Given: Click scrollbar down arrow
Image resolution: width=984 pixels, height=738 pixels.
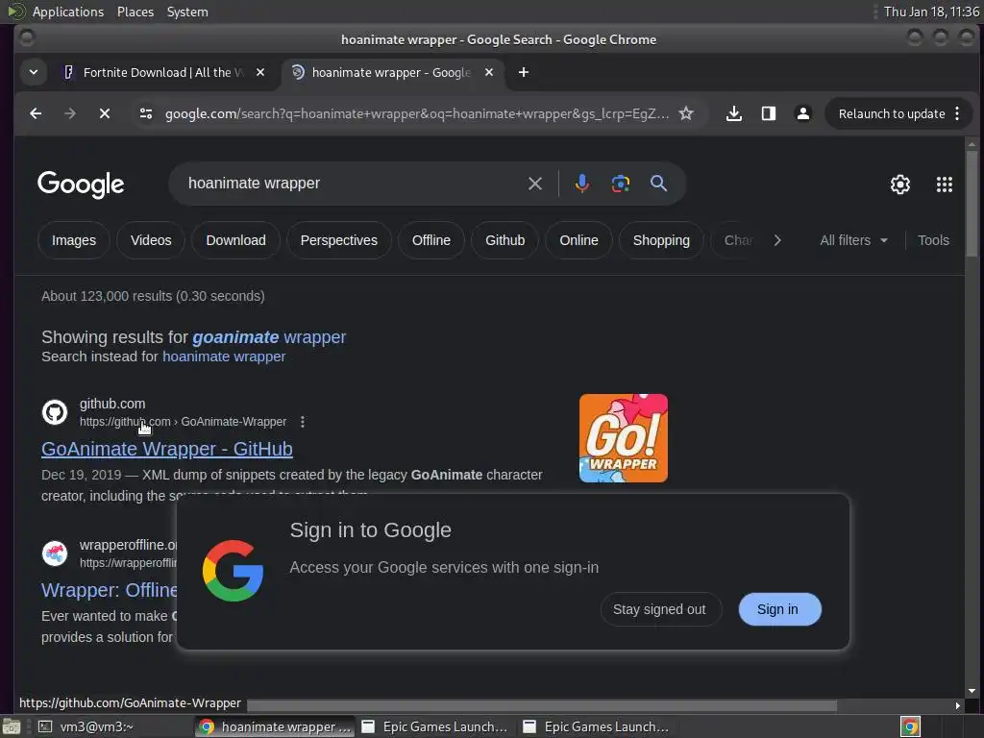Looking at the screenshot, I should (972, 691).
